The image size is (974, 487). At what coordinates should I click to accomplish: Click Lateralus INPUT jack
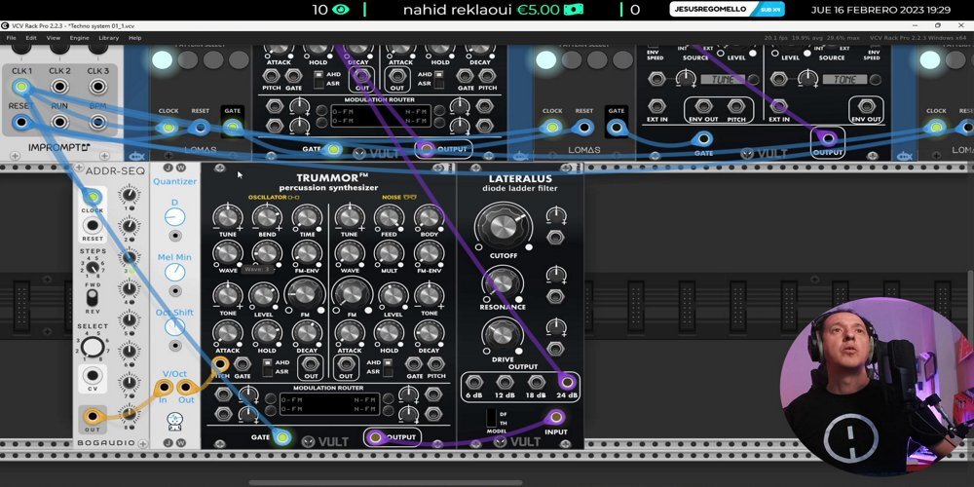555,417
